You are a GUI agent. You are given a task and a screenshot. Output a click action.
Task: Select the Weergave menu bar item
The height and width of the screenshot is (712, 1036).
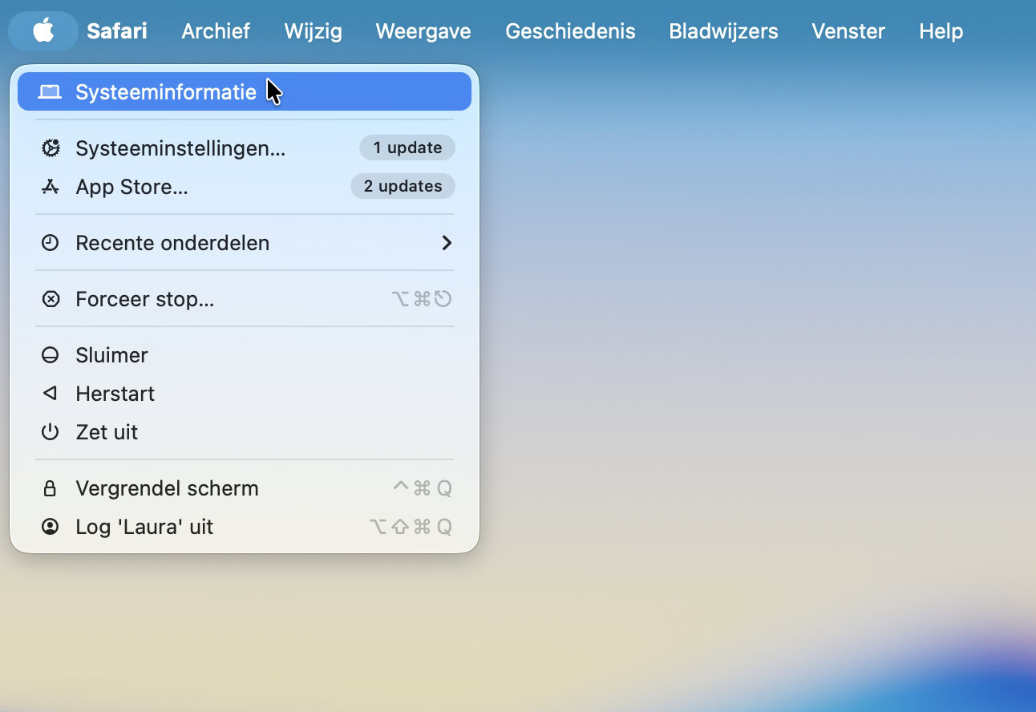click(x=423, y=31)
